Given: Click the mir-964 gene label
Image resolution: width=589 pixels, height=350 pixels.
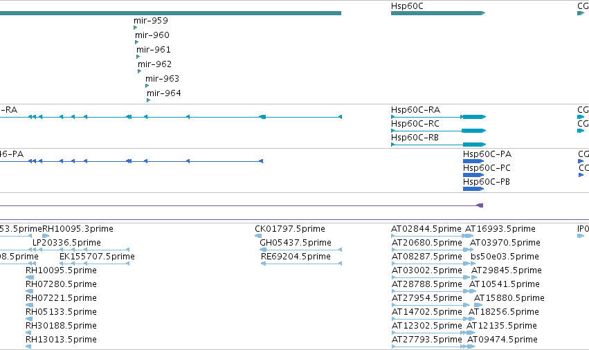Looking at the screenshot, I should (164, 93).
